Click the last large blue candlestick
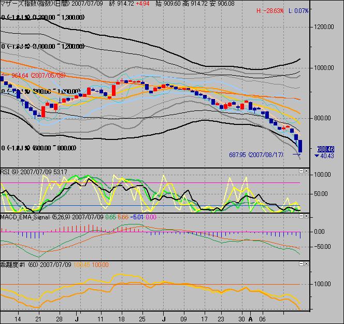This screenshot has height=324, width=344. (x=300, y=146)
